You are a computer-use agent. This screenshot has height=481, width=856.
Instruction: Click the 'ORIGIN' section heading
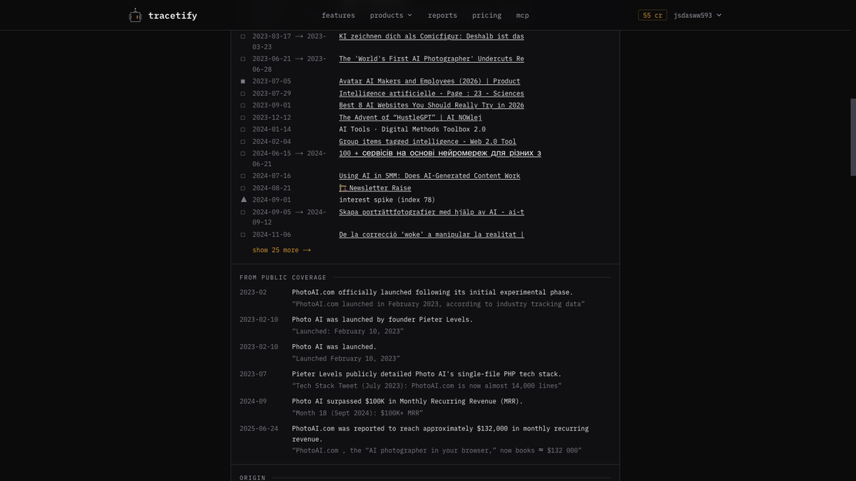click(x=253, y=477)
